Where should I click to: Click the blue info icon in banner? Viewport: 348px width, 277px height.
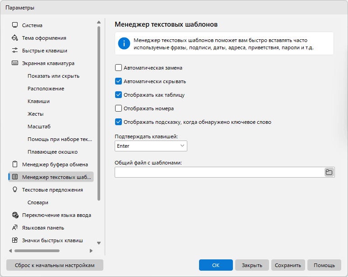click(x=124, y=43)
